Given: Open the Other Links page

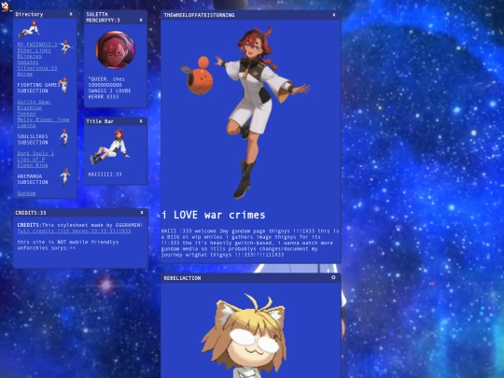Looking at the screenshot, I should [35, 50].
